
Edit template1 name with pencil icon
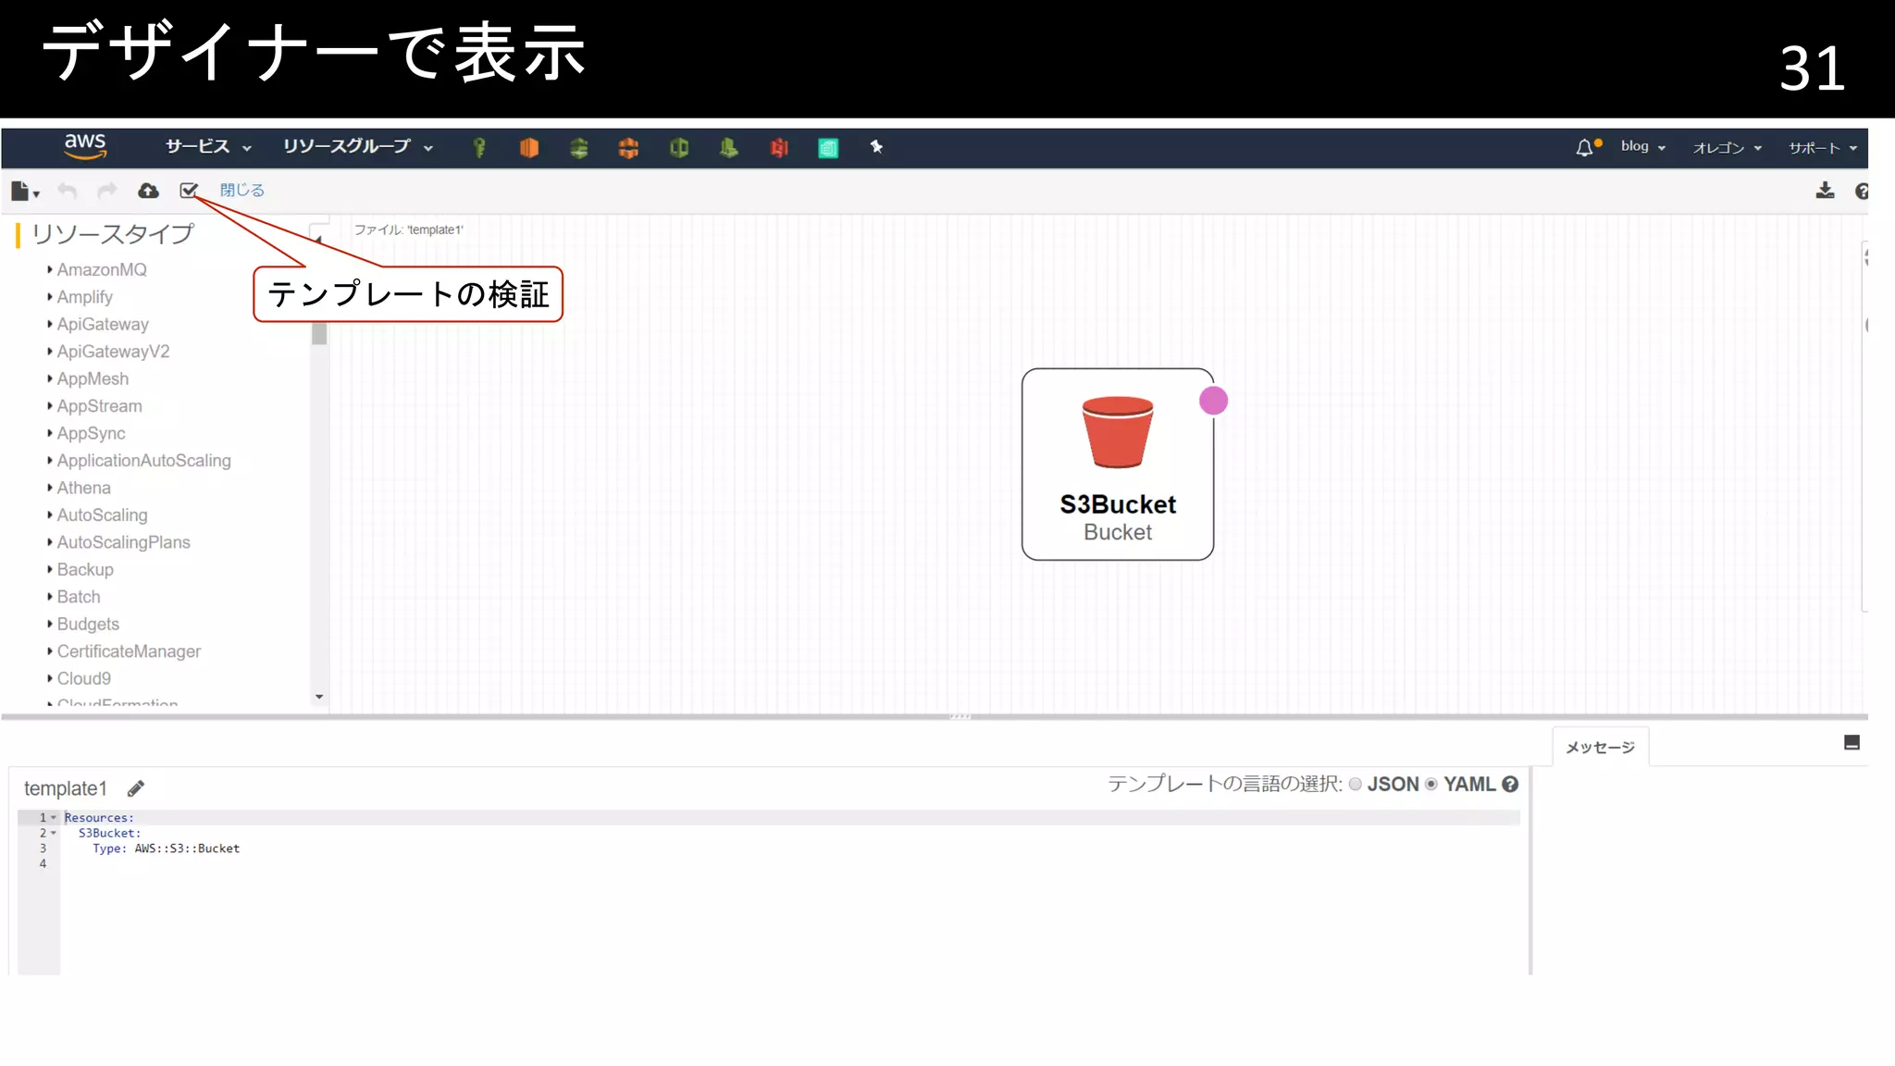point(136,788)
